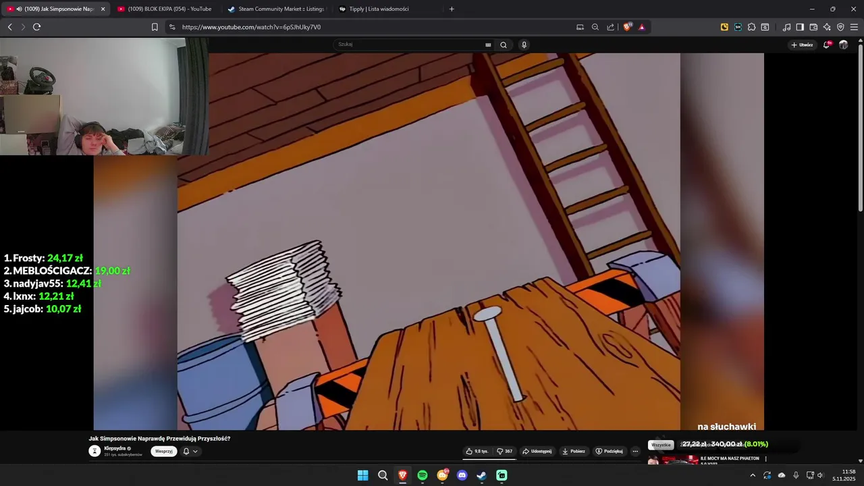Screen dimensions: 864x486
Task: Click the Pobierz download button
Action: pos(574,451)
